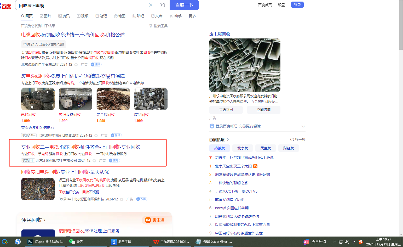The height and width of the screenshot is (247, 403).
Task: Click 本月21人已咨询相关问题 button
Action: click(44, 44)
